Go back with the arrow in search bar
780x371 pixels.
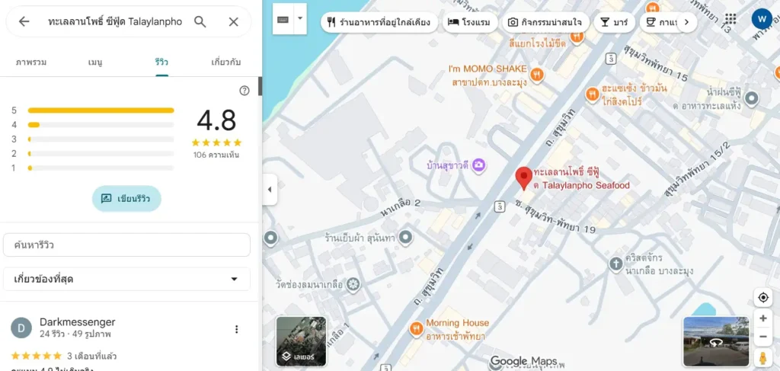pyautogui.click(x=24, y=21)
